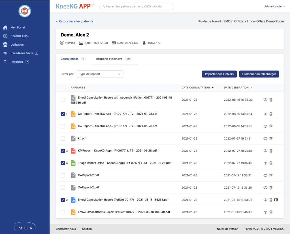This screenshot has height=234, width=290.
Task: Expand the Ariane Lavoie user menu
Action: [x=275, y=7]
